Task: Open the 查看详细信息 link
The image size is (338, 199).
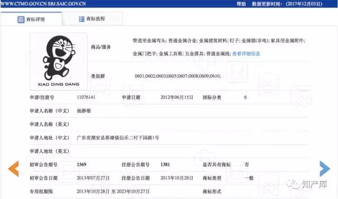Action: pos(246,54)
